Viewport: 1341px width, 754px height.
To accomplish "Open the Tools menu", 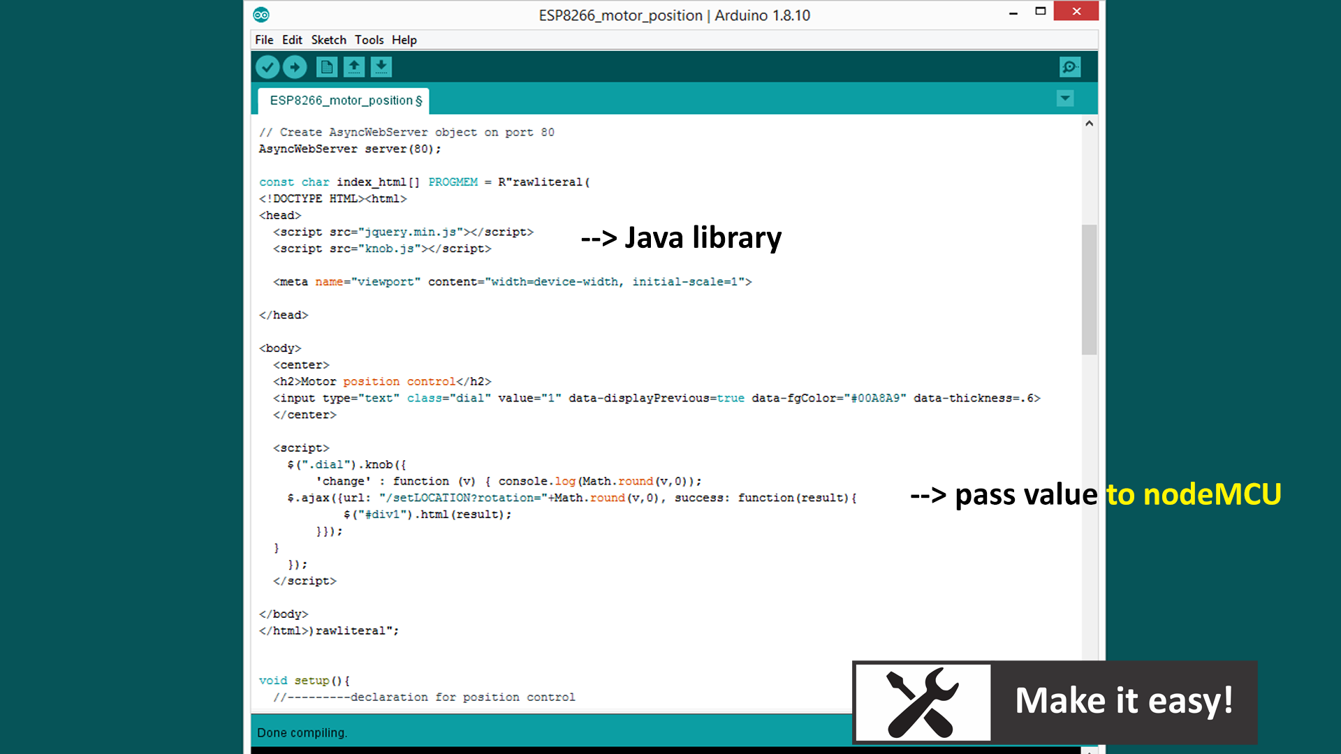I will (369, 40).
